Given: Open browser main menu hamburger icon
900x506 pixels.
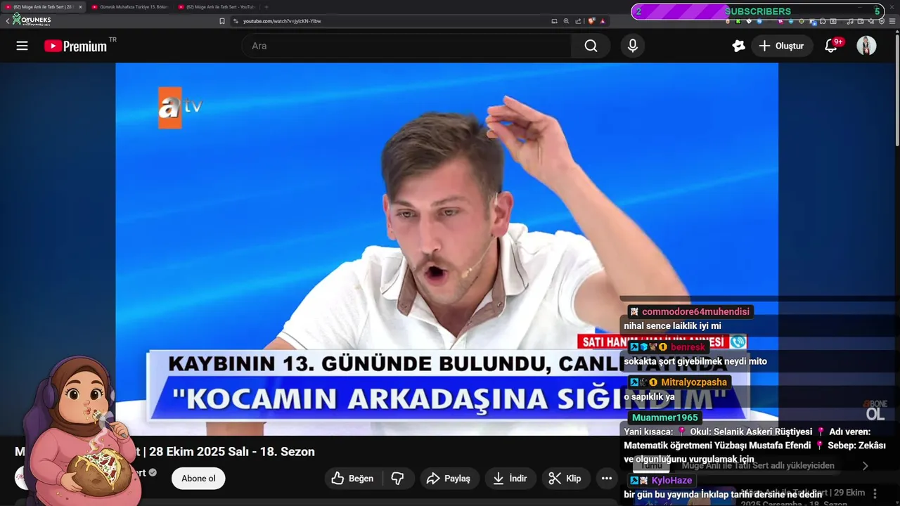Looking at the screenshot, I should 892,21.
